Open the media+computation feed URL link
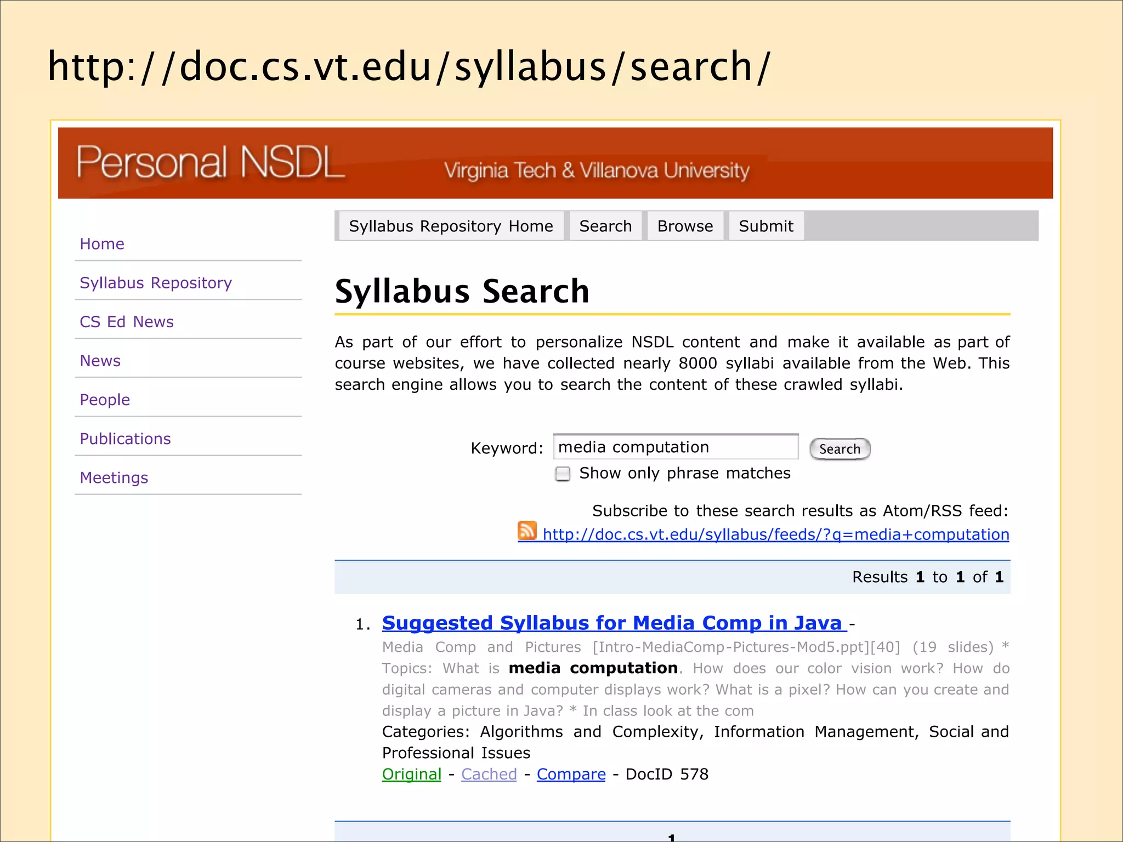The width and height of the screenshot is (1123, 842). click(775, 534)
